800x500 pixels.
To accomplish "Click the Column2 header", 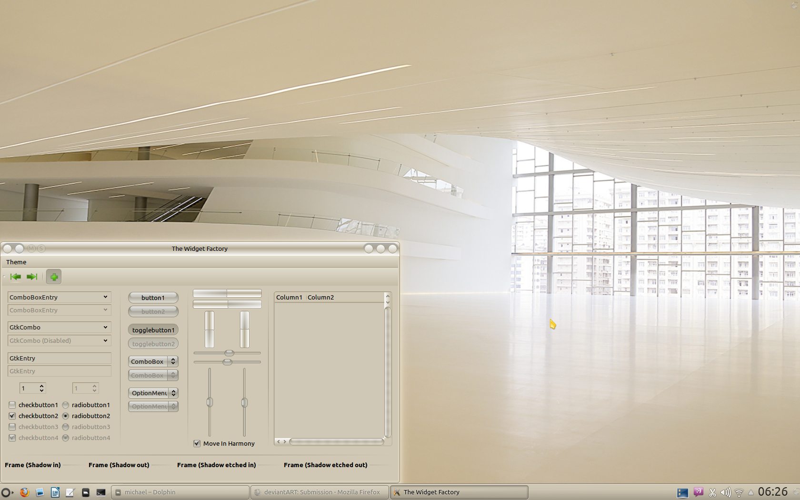I will 320,297.
